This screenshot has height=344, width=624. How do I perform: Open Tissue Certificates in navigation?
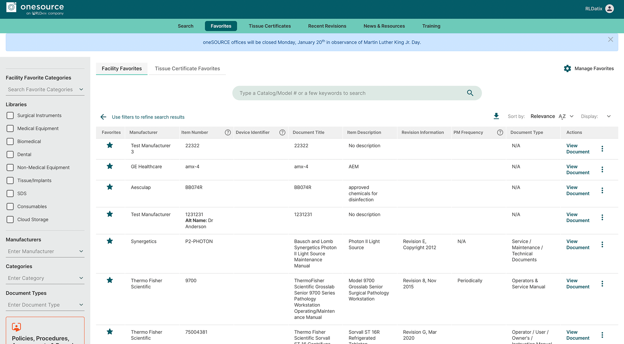tap(270, 26)
